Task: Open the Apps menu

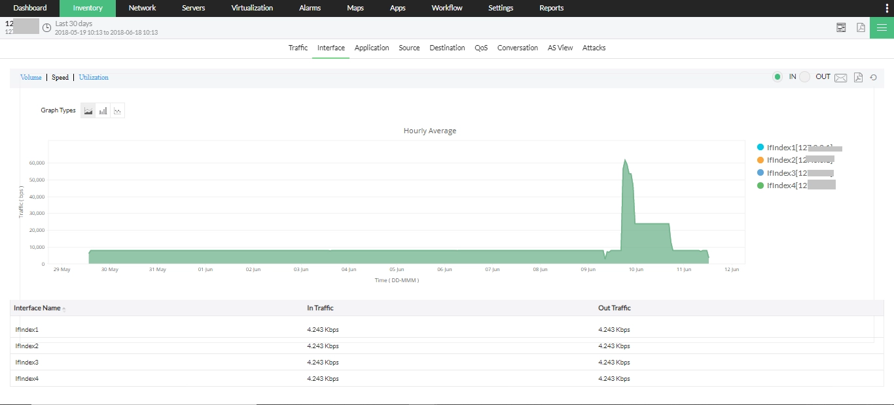Action: coord(397,8)
